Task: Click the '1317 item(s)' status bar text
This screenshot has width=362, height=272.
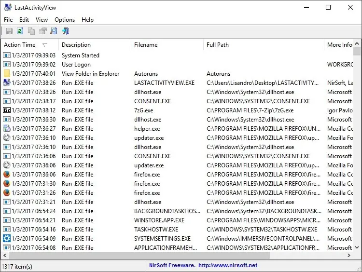Action: point(17,267)
